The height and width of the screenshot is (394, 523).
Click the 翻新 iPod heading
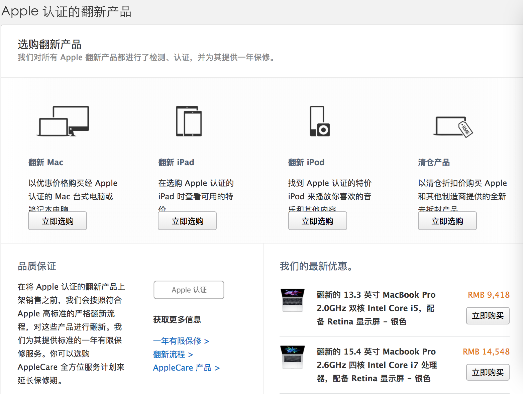(306, 162)
